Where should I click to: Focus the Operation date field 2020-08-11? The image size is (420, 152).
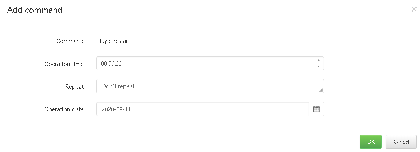pyautogui.click(x=203, y=109)
